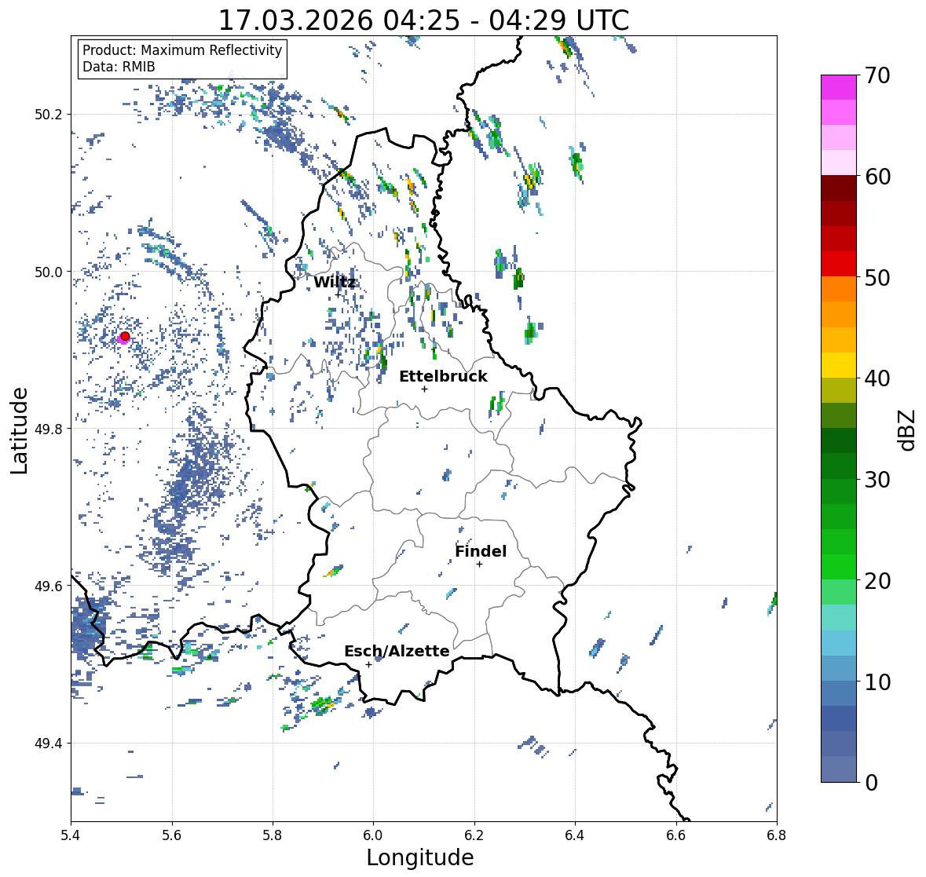Click the longitude tick label 6.0
The width and height of the screenshot is (926, 877).
(373, 835)
